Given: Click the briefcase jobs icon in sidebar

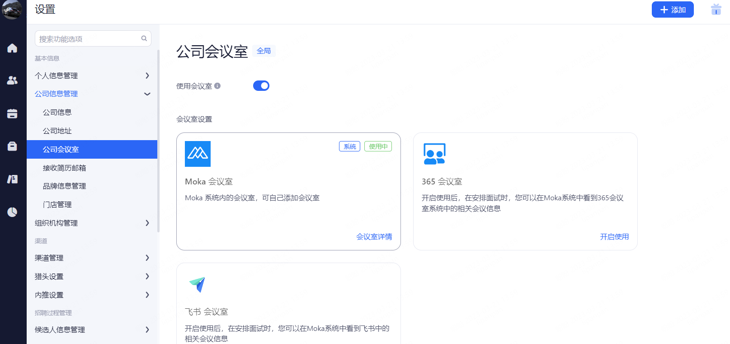Looking at the screenshot, I should 12,146.
